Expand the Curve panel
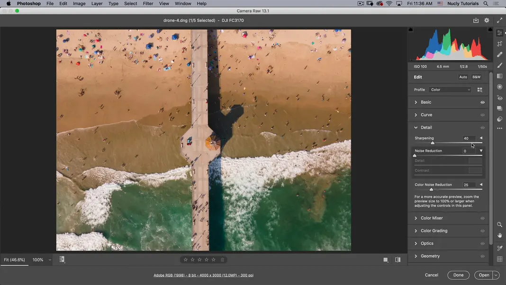506x285 pixels. (x=416, y=115)
